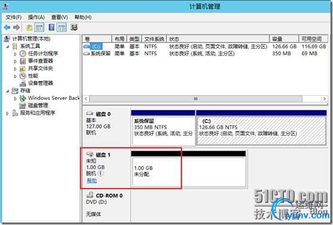
Task: Click the 系统保留 volume drive icon in list
Action: click(x=87, y=54)
